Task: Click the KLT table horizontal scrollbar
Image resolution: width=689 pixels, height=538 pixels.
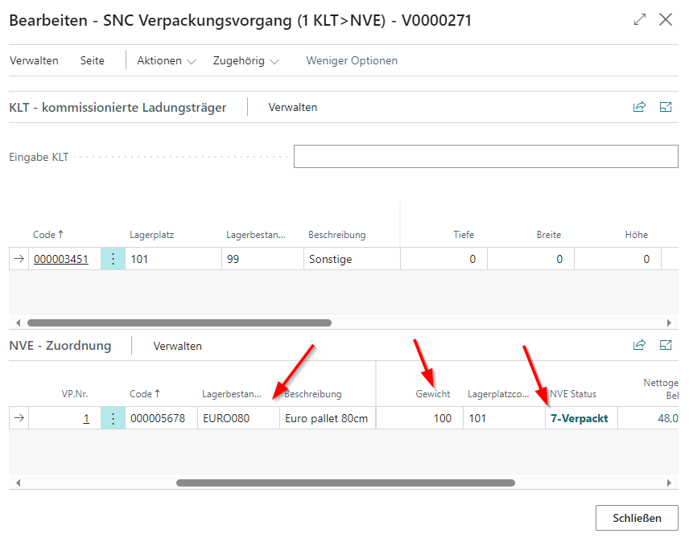Action: click(179, 322)
